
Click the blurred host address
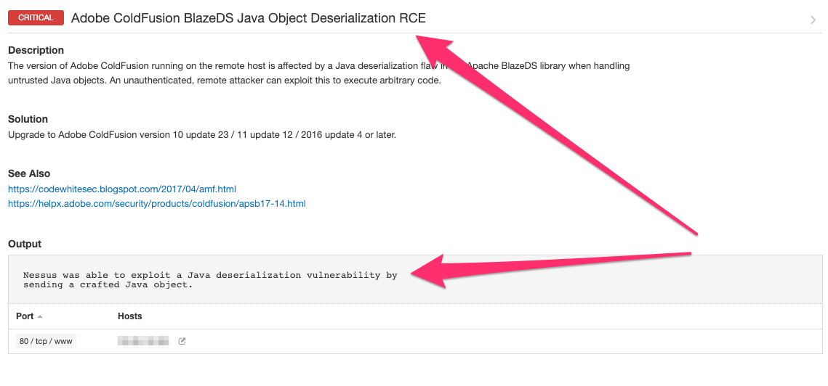pos(143,341)
